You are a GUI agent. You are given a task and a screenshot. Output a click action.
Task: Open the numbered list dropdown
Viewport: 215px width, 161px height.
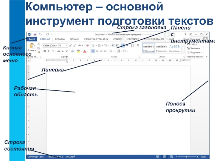pyautogui.click(x=102, y=45)
